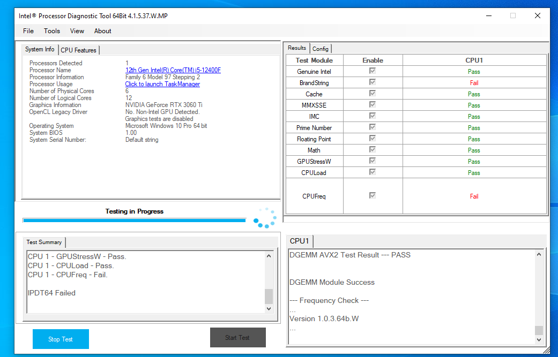Viewport: 558px width, 357px height.
Task: Click the window resize grip corner
Action: [546, 350]
